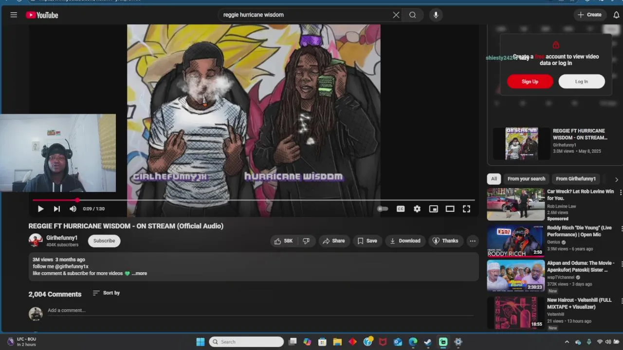Open REGGIE FT HURRICANE WISDOM sidebar card thumbnail
The image size is (623, 350).
coord(522,144)
